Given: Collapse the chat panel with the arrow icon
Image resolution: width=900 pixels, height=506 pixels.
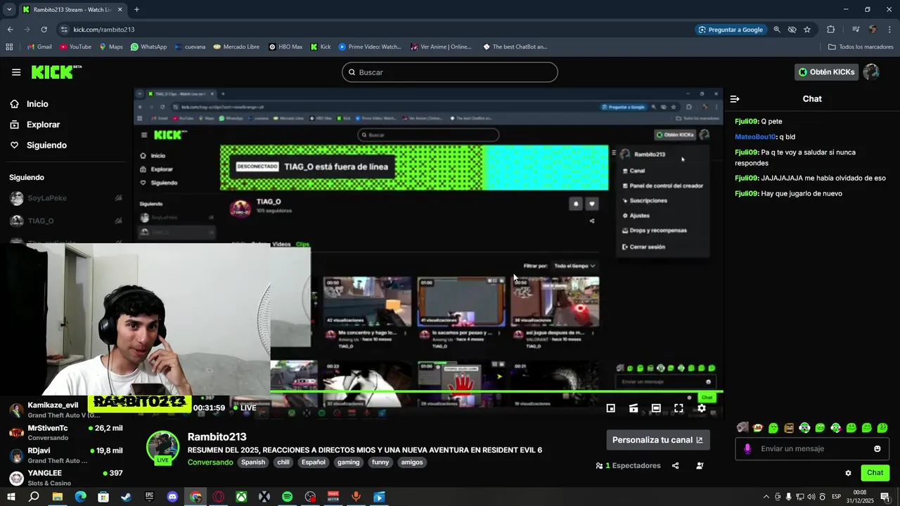Looking at the screenshot, I should 735,99.
